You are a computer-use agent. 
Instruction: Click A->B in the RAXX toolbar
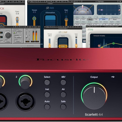(56, 2)
